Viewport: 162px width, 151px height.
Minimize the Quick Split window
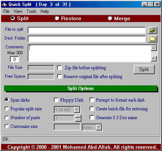click(x=144, y=4)
